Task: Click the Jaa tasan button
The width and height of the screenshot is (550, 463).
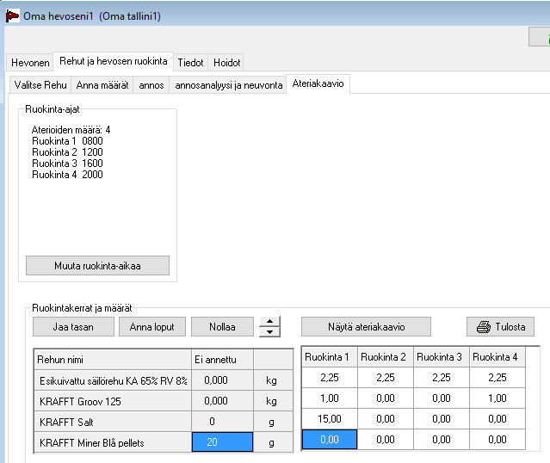Action: pos(73,327)
